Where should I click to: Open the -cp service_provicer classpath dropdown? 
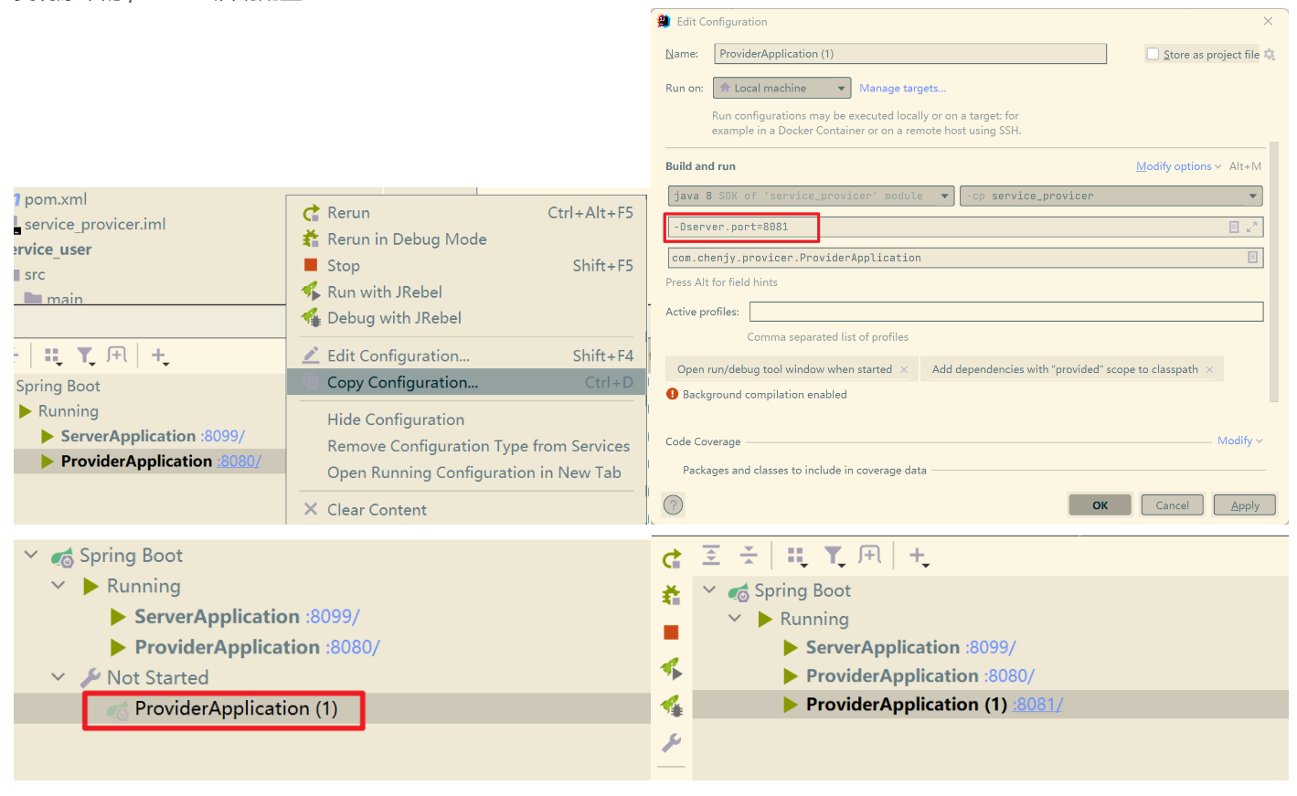coord(1111,196)
